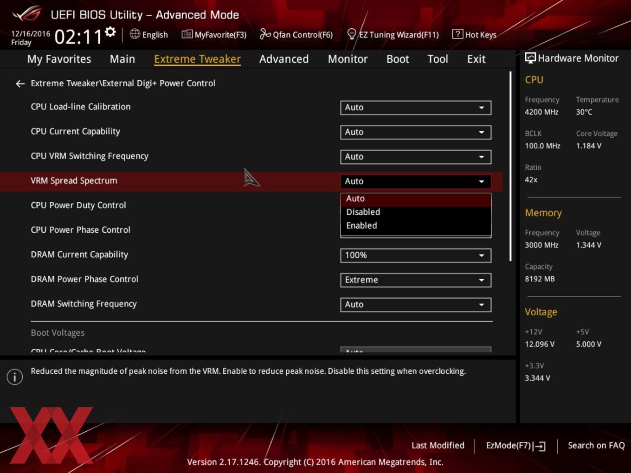Open Hot Keys question mark icon
The width and height of the screenshot is (631, 473).
(x=457, y=34)
